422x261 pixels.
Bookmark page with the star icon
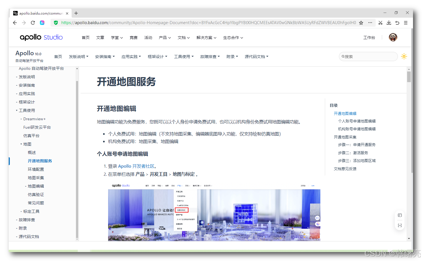361,23
